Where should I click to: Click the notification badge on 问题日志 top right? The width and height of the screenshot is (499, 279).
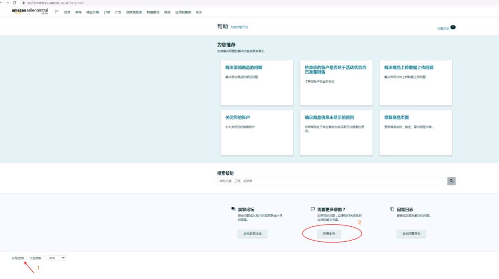click(453, 27)
